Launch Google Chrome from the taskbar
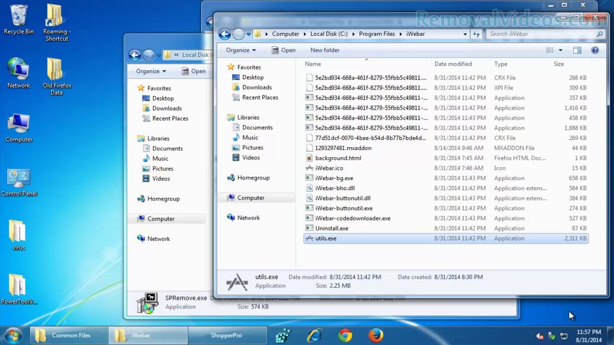614x345 pixels. (x=345, y=335)
